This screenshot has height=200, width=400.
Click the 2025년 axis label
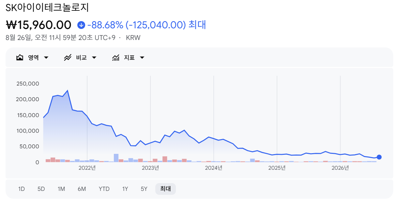pos(277,168)
